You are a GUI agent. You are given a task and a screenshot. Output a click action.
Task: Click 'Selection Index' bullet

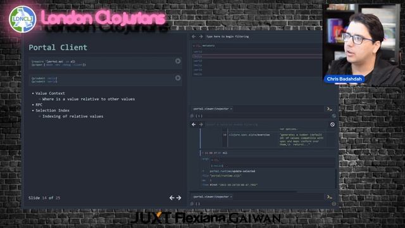(53, 110)
